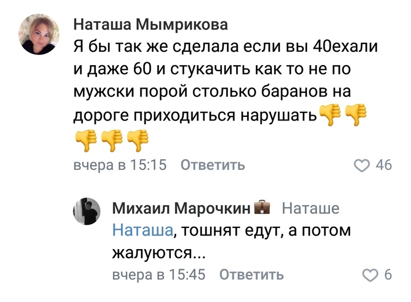Click 'Ответить' under Наташа's comment
Viewport: 411px width, 302px height.
pyautogui.click(x=213, y=165)
